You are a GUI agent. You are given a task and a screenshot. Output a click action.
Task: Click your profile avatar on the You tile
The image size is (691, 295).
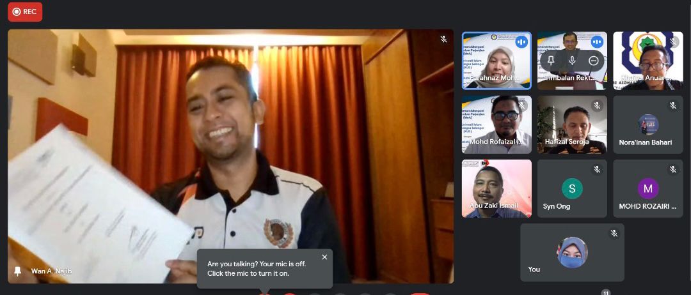[x=572, y=252]
